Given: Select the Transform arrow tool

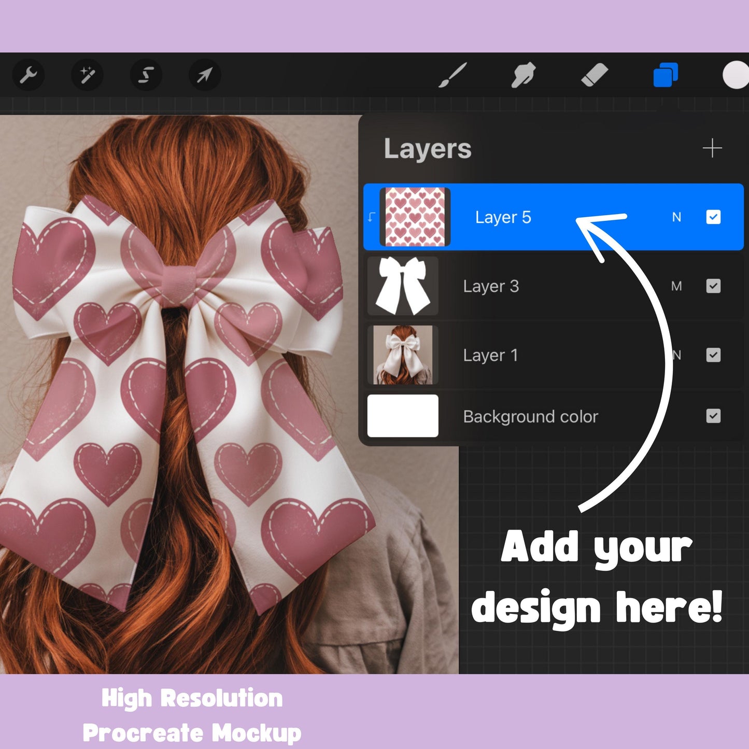Looking at the screenshot, I should point(204,75).
